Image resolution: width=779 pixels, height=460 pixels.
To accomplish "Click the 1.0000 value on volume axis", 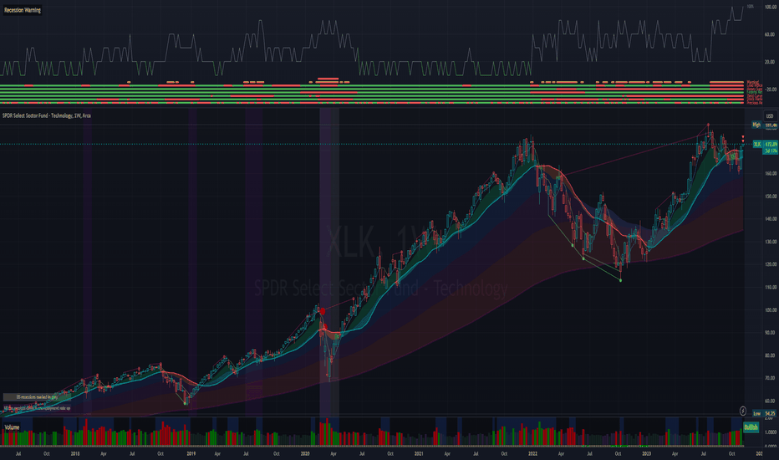I will click(x=771, y=432).
